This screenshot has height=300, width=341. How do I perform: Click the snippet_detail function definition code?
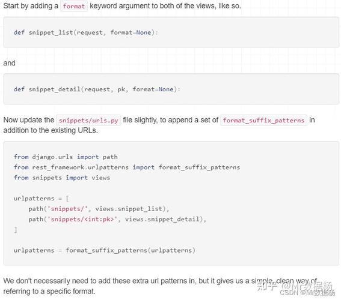[97, 89]
